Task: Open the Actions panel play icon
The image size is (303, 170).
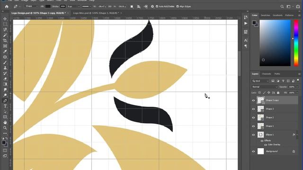Action: (246, 23)
